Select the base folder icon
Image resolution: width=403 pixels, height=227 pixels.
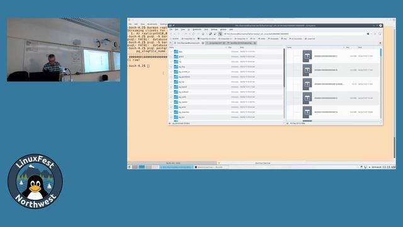point(176,52)
